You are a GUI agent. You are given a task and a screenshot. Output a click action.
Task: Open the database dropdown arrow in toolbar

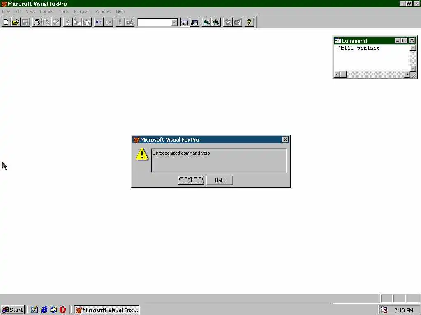tap(174, 23)
